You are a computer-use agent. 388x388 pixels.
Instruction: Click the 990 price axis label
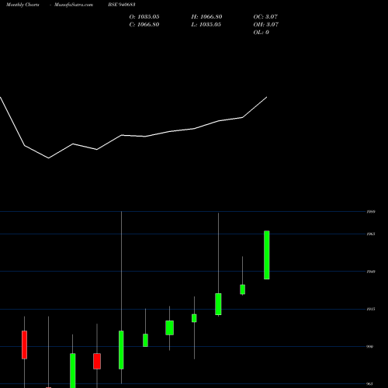pos(370,347)
